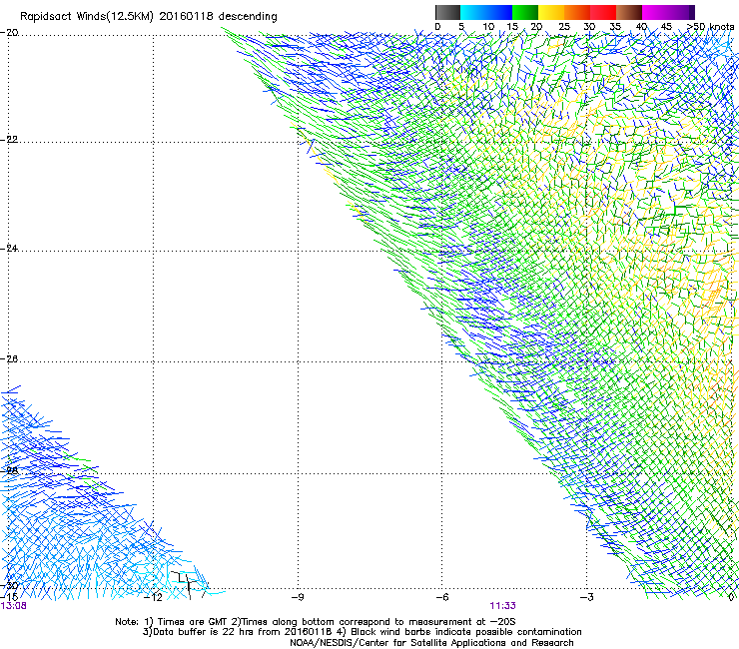Screen dimensions: 739x649
Task: Click the purple '13:08' swath time
Action: [14, 606]
